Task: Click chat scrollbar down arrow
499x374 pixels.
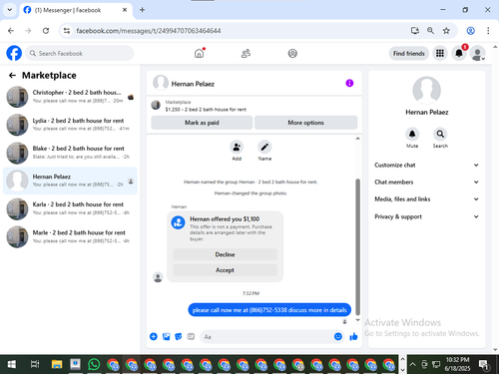Action: click(x=357, y=320)
